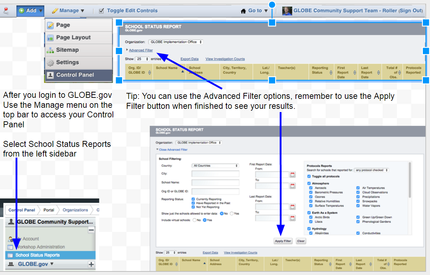
Task: Toggle the 'Toggle all protocols' checkbox
Action: point(309,176)
